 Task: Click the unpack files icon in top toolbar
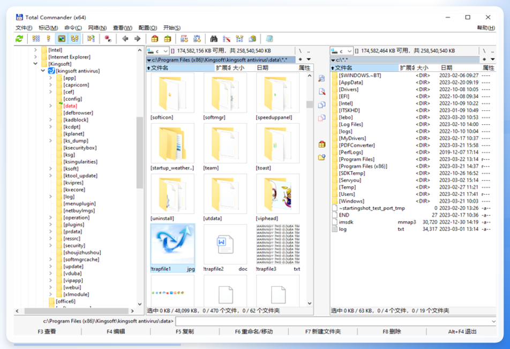tap(168, 39)
